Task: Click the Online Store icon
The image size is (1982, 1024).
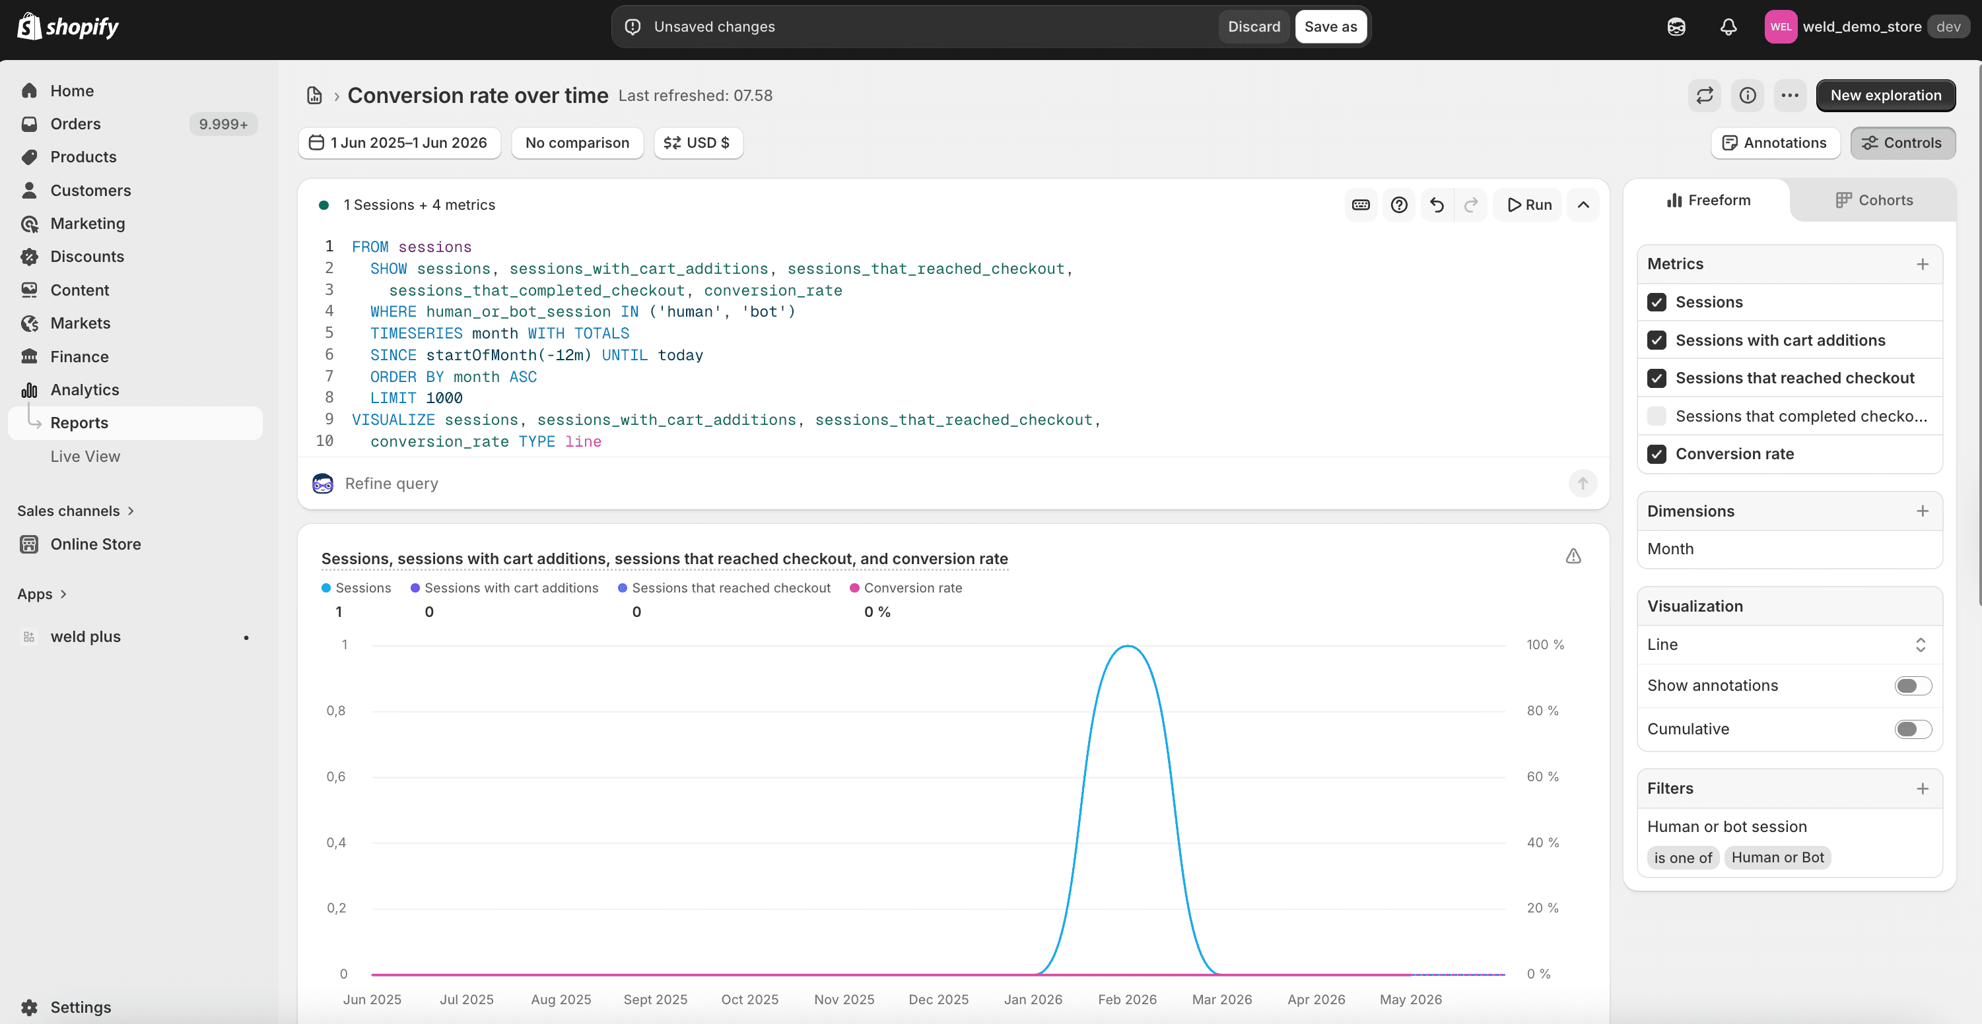Action: 29,544
